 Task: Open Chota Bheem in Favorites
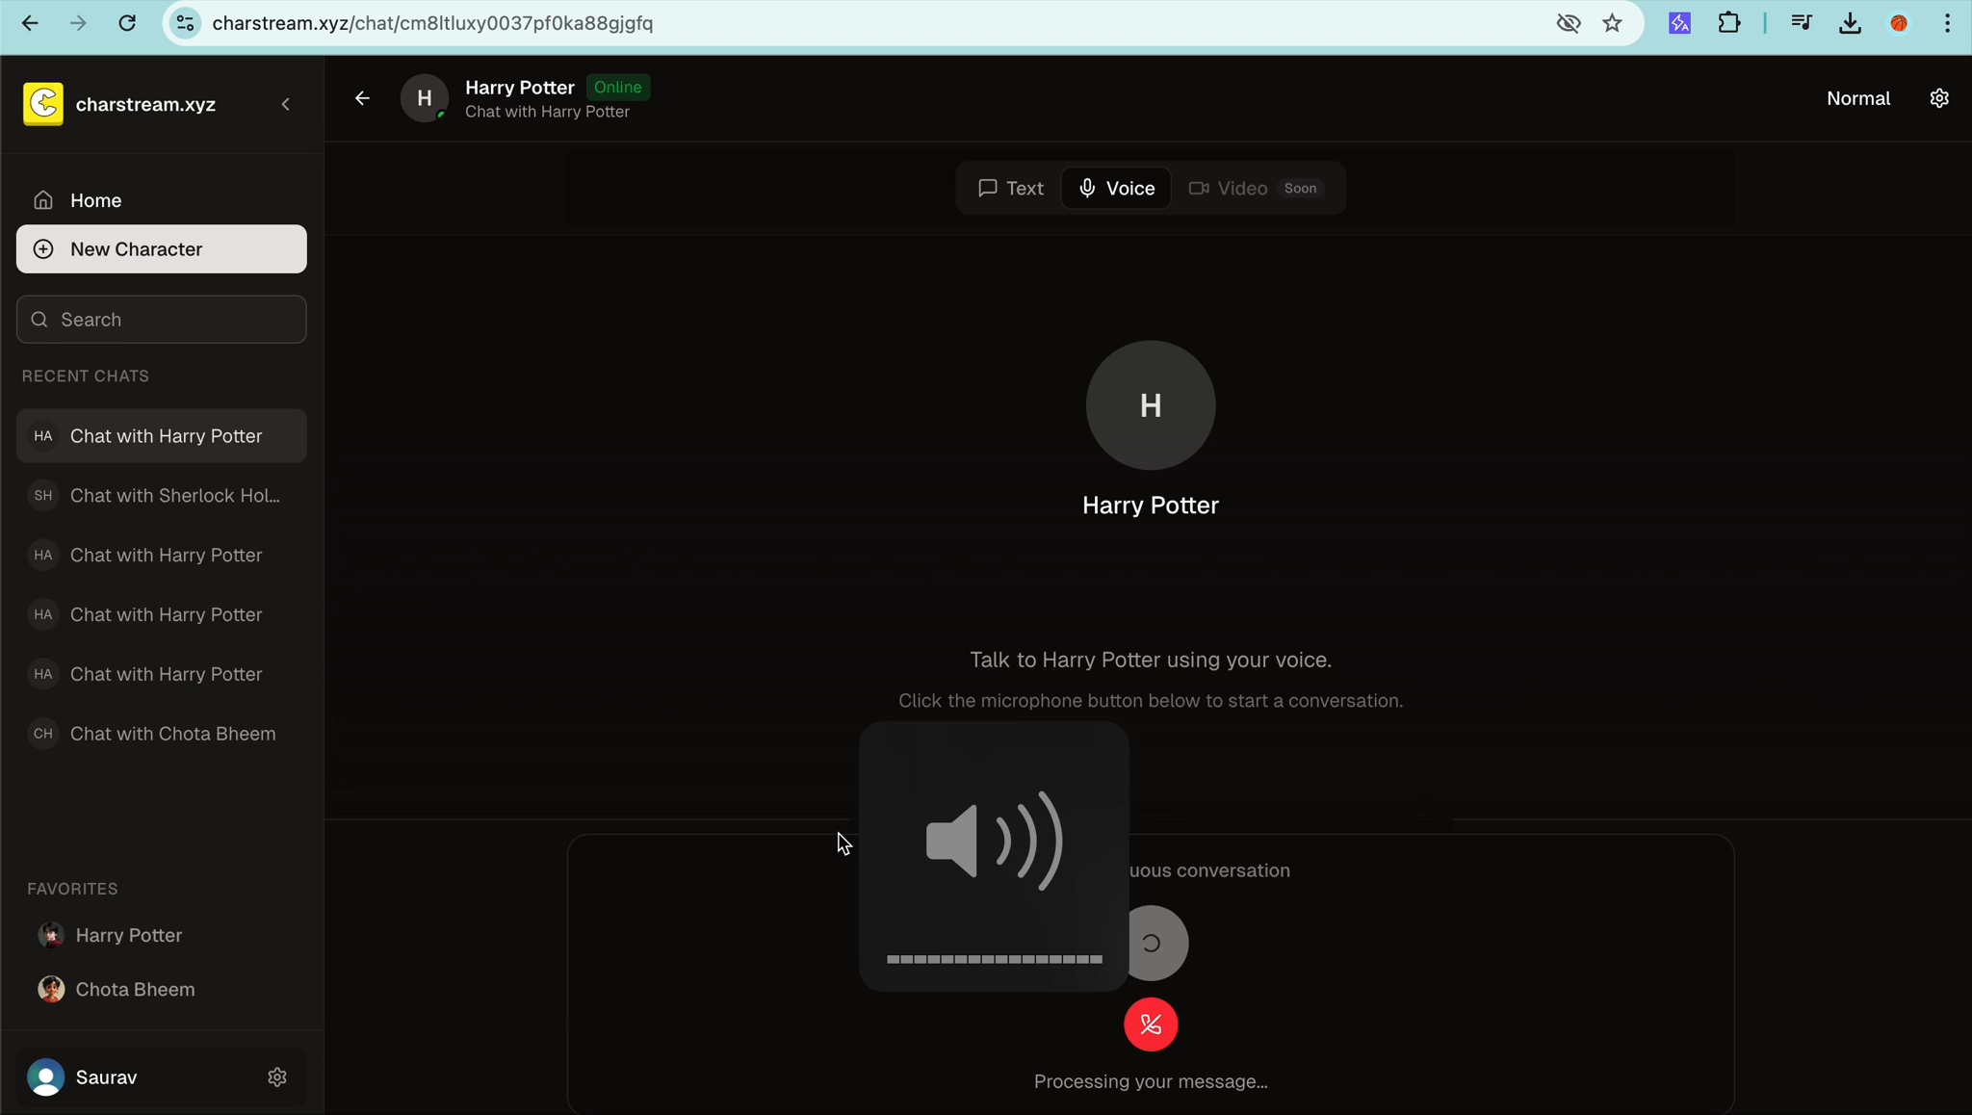[x=162, y=990]
